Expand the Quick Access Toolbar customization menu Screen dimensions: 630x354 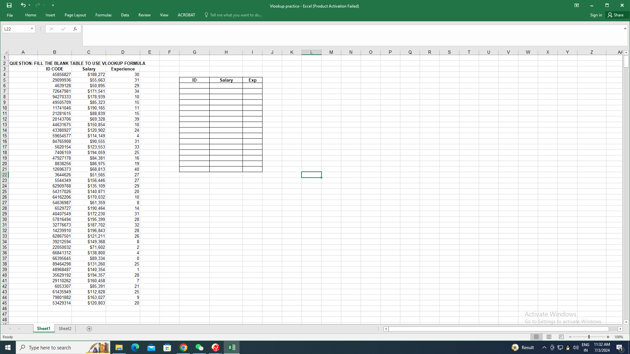[x=53, y=5]
